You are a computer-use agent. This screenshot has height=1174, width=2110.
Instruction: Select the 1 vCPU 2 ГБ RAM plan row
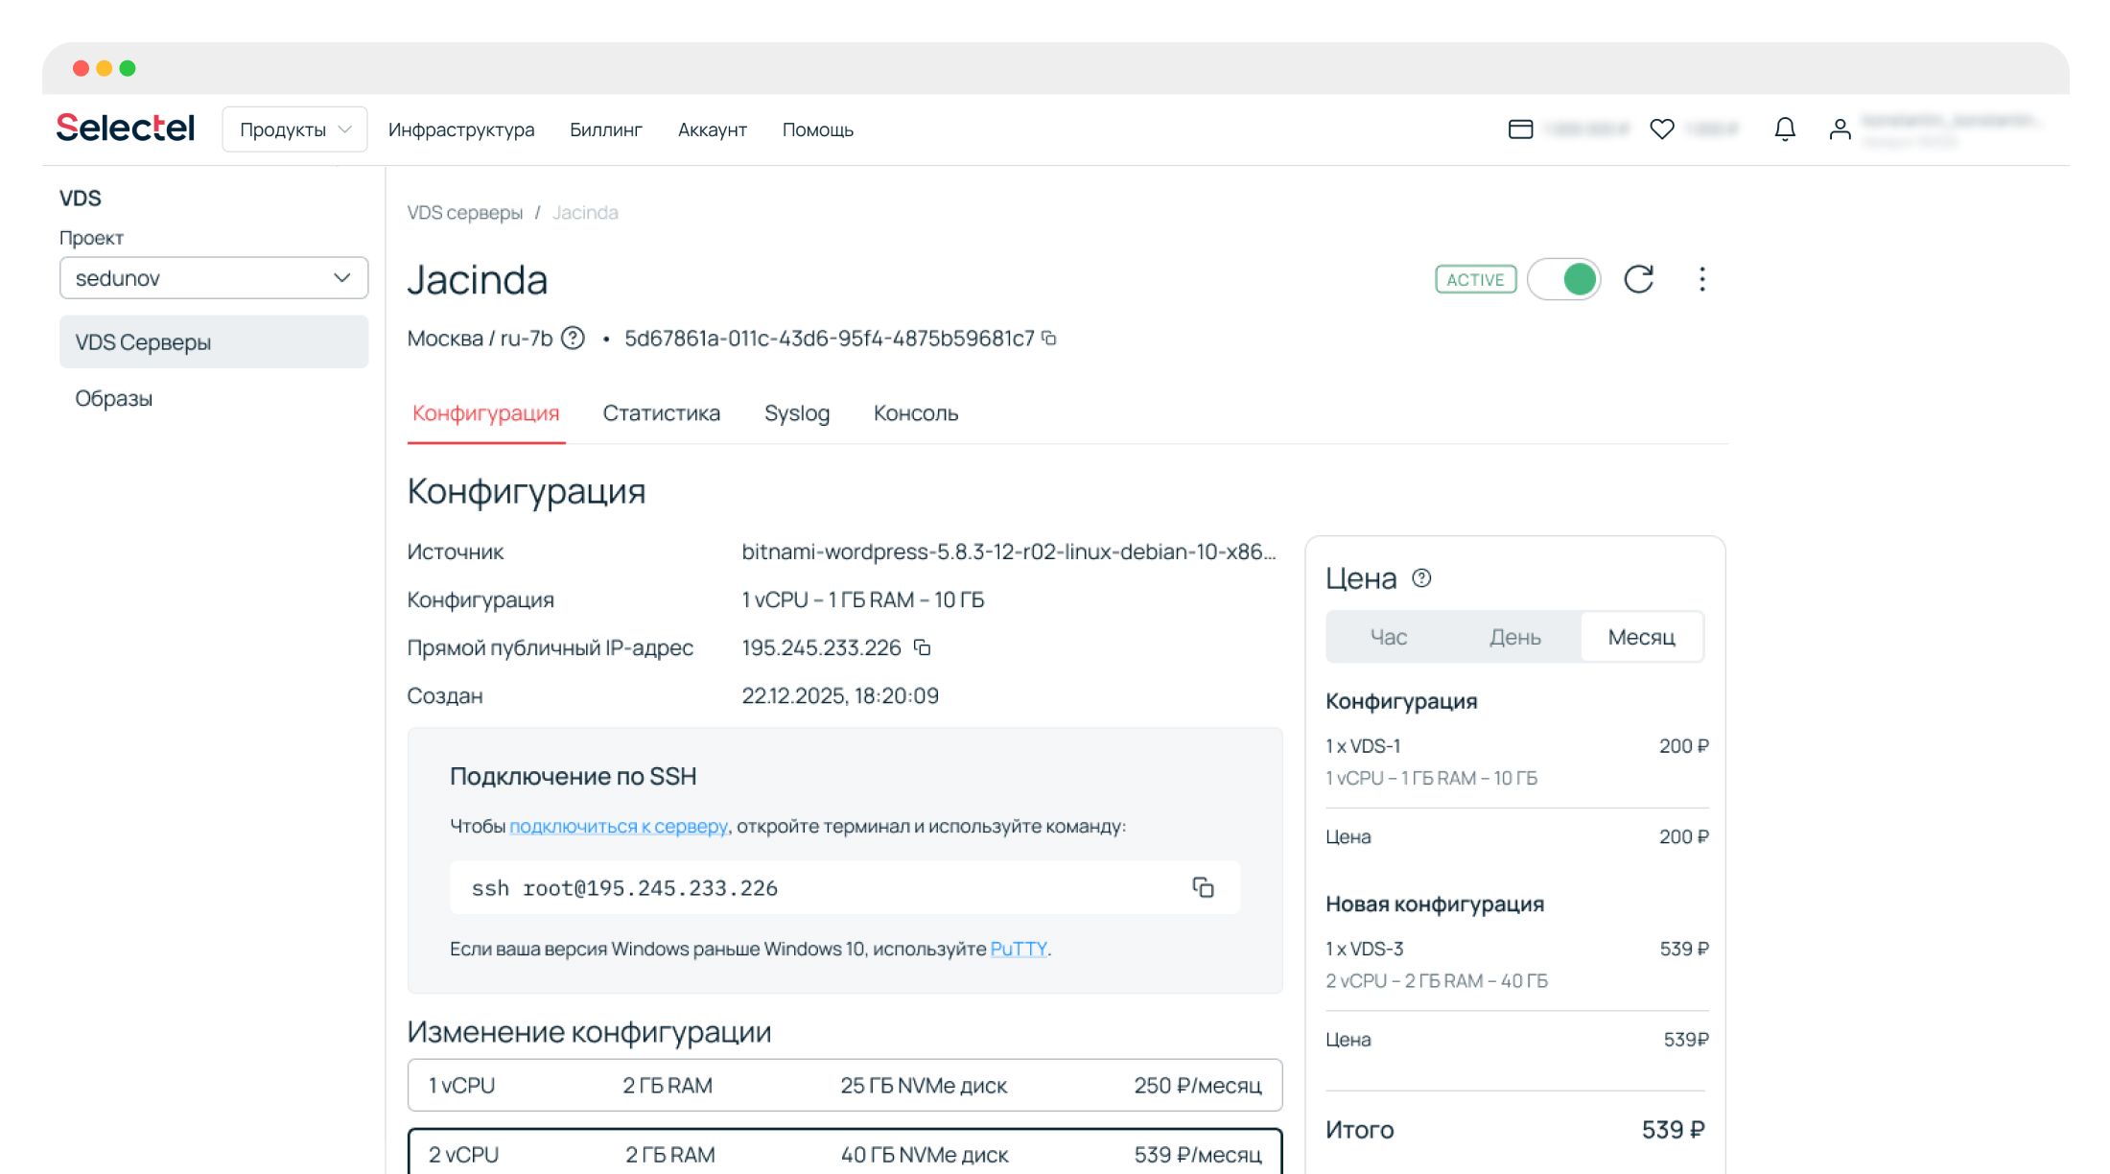point(844,1085)
